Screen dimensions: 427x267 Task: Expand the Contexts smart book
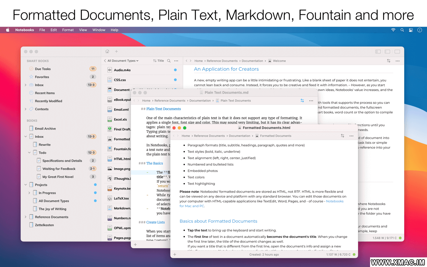coord(26,109)
